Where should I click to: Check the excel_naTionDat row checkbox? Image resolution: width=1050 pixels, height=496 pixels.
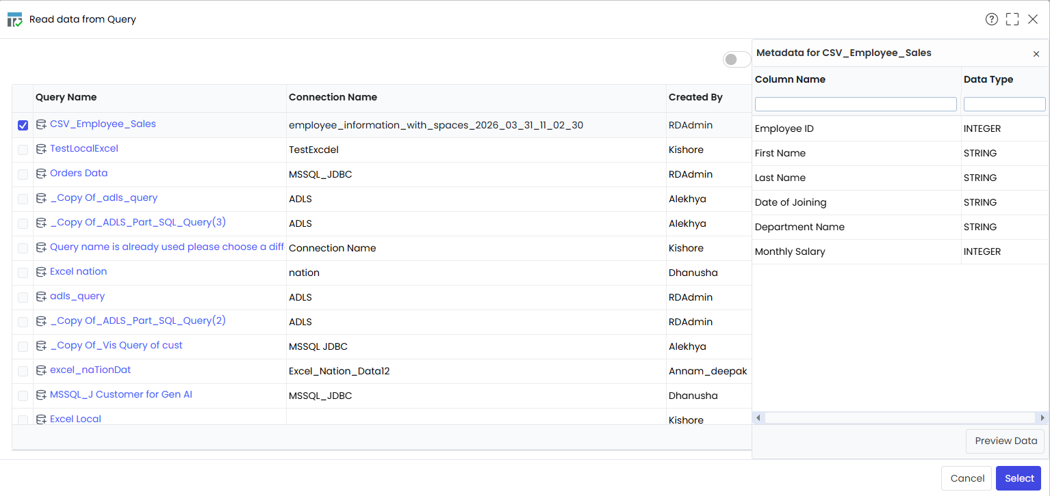tap(23, 371)
